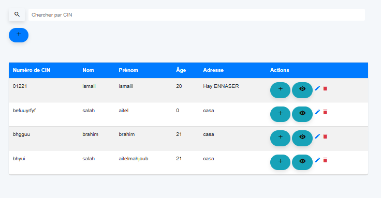Click the plus button in row befuuyrfyf
Screen dimensions: 381x198
click(x=280, y=114)
